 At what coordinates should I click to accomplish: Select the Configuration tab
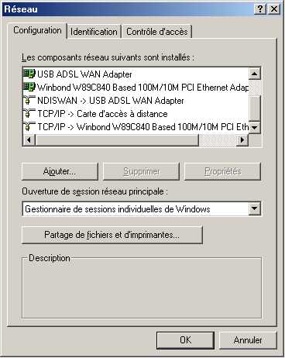[37, 30]
